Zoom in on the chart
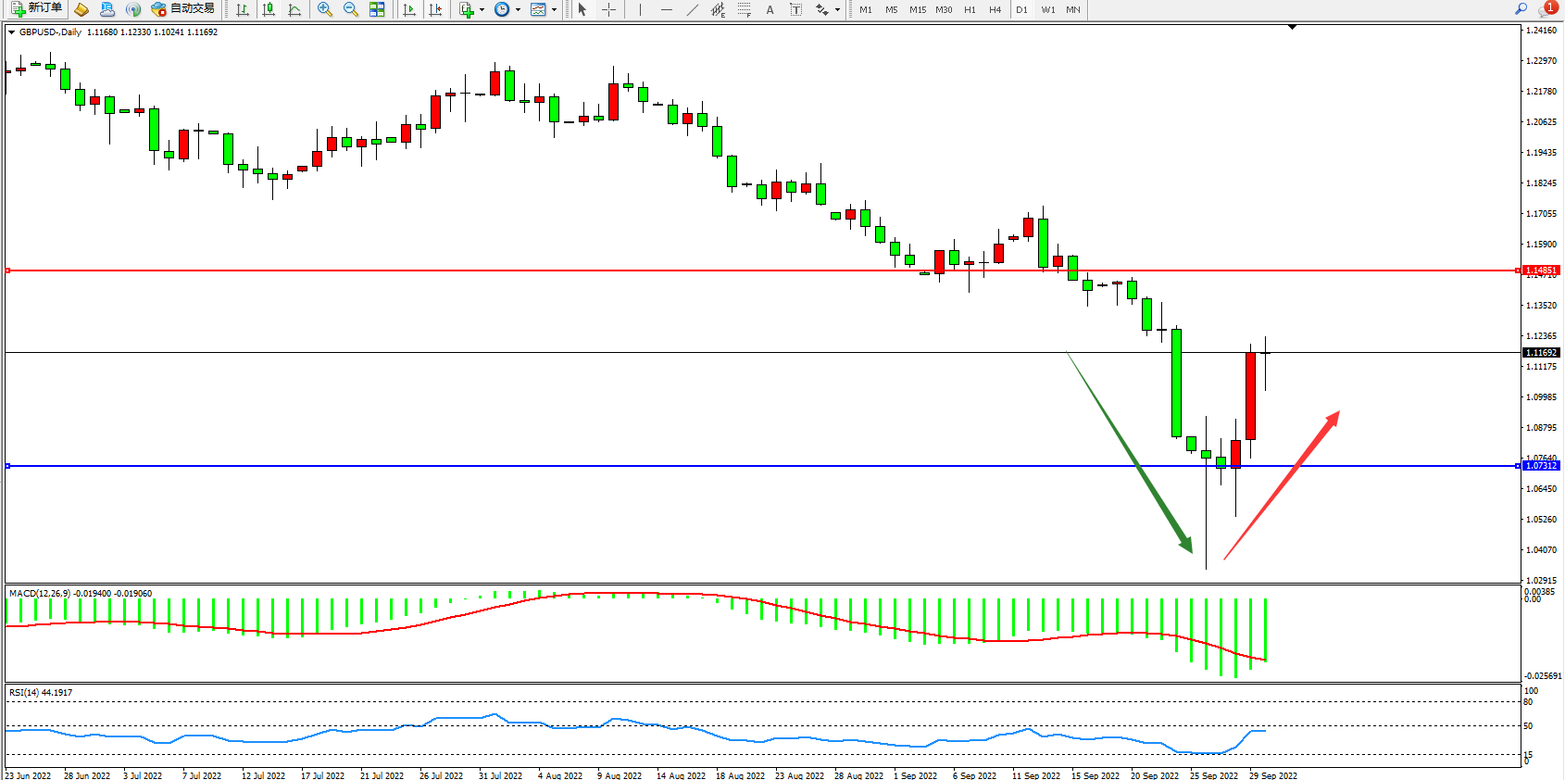This screenshot has height=780, width=1565. point(325,9)
